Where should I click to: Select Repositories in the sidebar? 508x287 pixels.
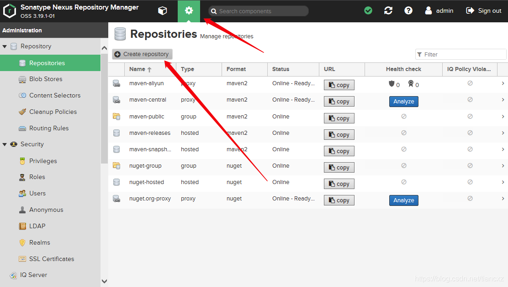50,63
